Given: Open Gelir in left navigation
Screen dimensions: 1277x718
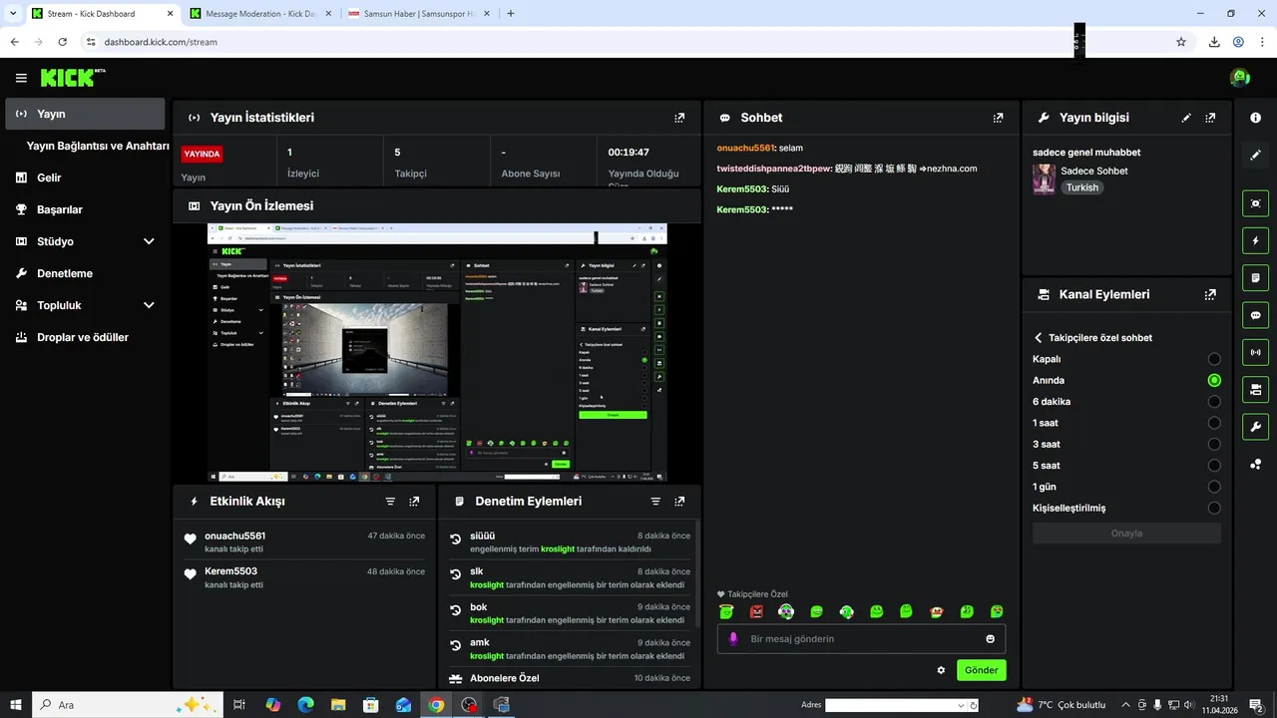Looking at the screenshot, I should point(85,178).
